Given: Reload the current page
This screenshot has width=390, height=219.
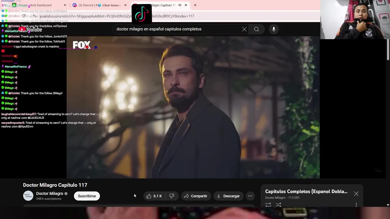Looking at the screenshot, I should [24, 16].
